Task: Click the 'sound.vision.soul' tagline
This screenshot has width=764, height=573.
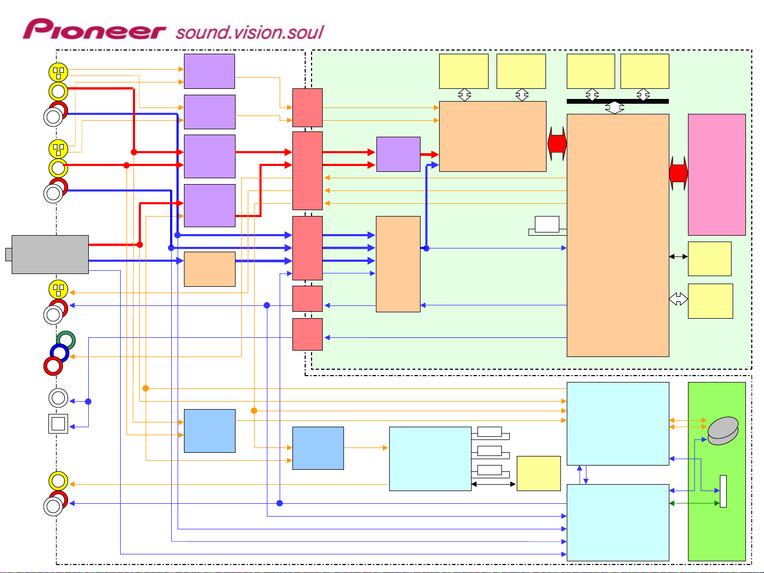Action: point(250,32)
